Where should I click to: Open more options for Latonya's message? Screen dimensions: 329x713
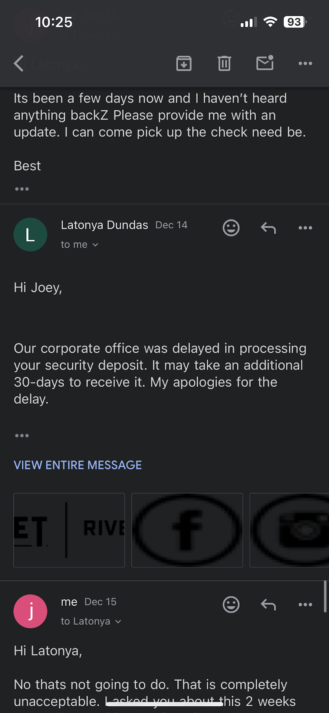305,228
